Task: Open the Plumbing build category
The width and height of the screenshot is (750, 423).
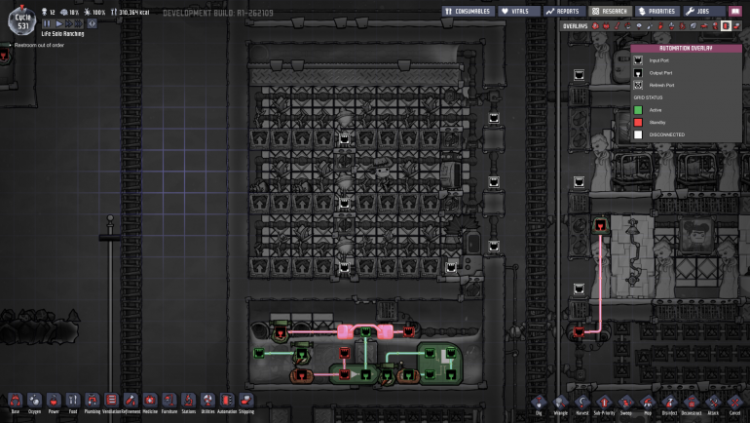Action: 93,403
